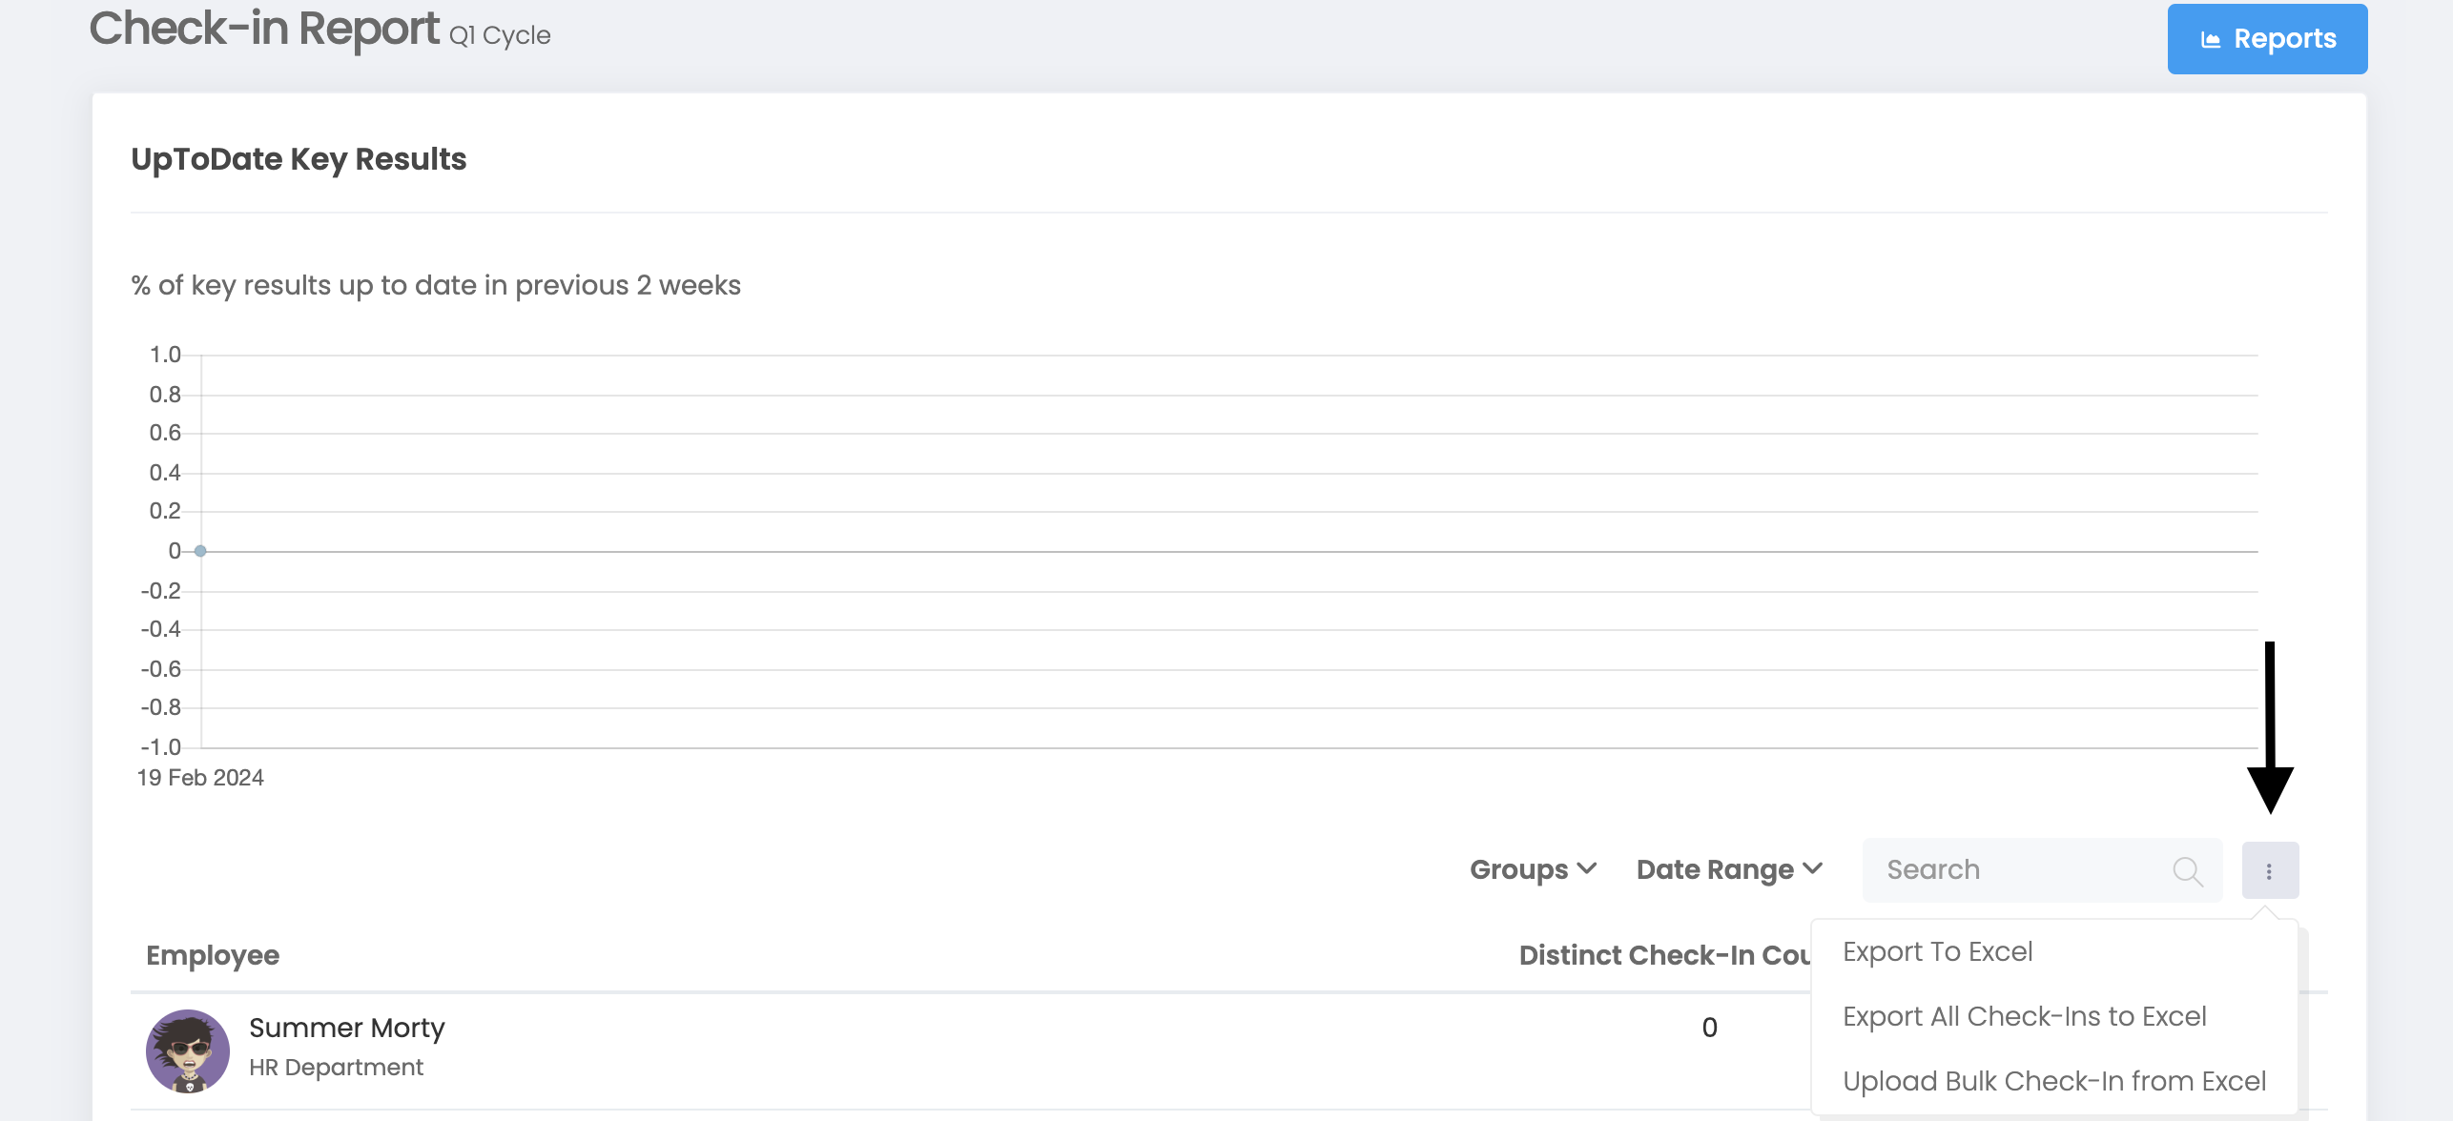Click the 19 Feb 2024 axis label
Viewport: 2453px width, 1121px height.
[200, 778]
